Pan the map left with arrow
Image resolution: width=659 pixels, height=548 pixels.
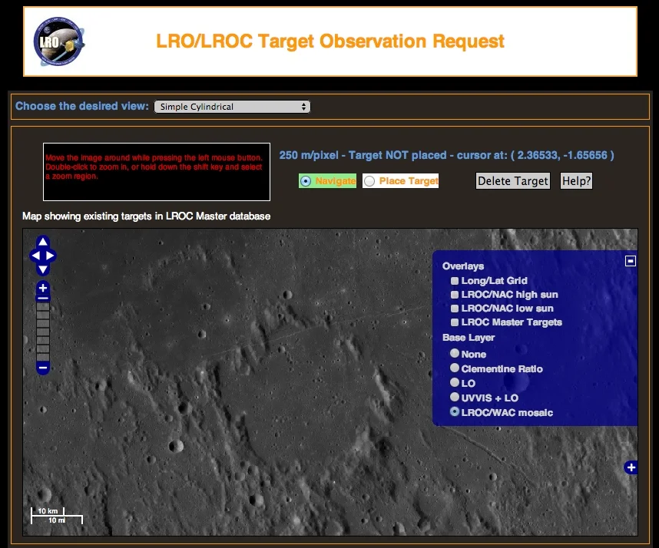click(35, 256)
